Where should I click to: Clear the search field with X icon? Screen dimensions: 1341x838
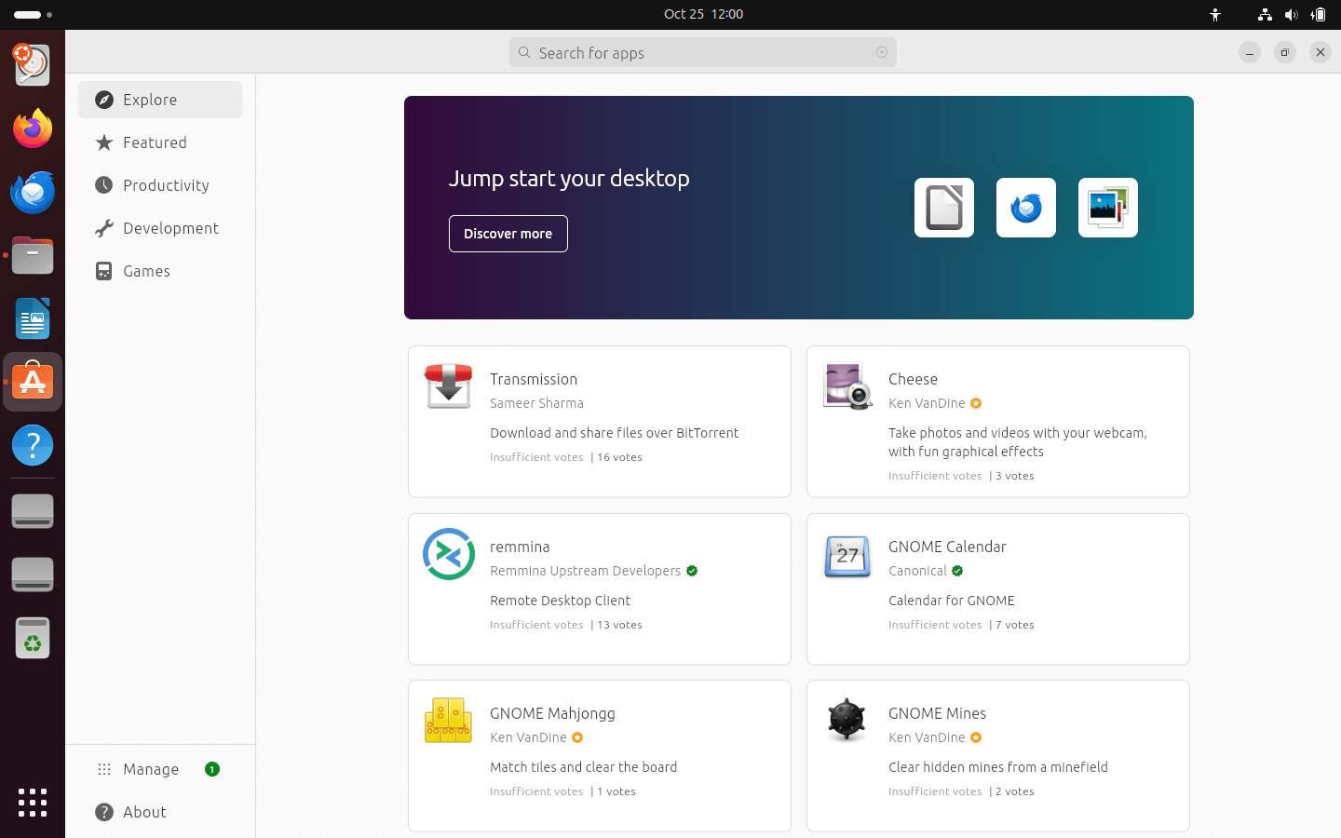click(882, 52)
